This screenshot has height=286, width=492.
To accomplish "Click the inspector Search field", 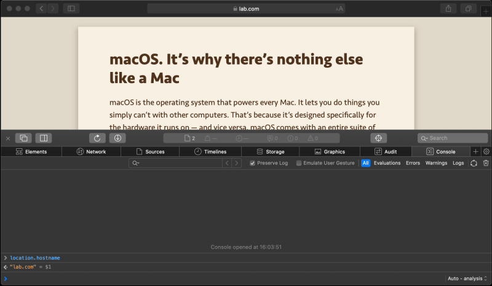I will pos(453,138).
